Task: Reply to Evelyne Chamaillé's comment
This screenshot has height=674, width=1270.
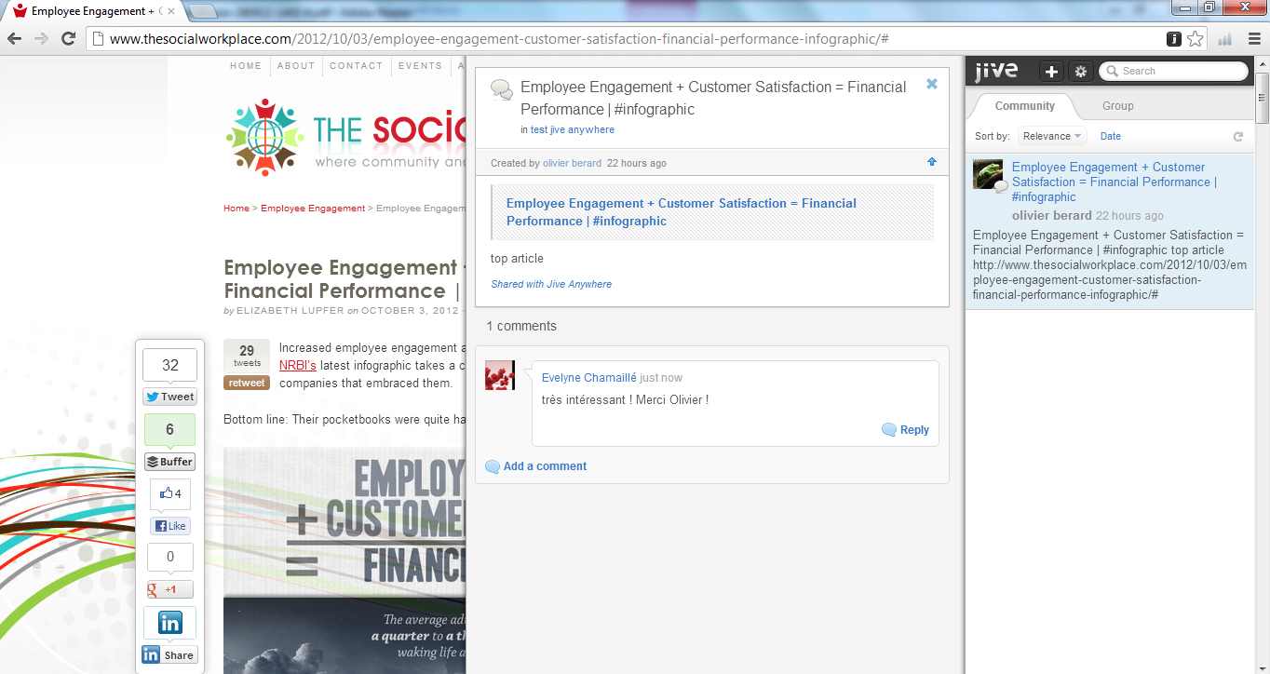Action: [x=906, y=430]
